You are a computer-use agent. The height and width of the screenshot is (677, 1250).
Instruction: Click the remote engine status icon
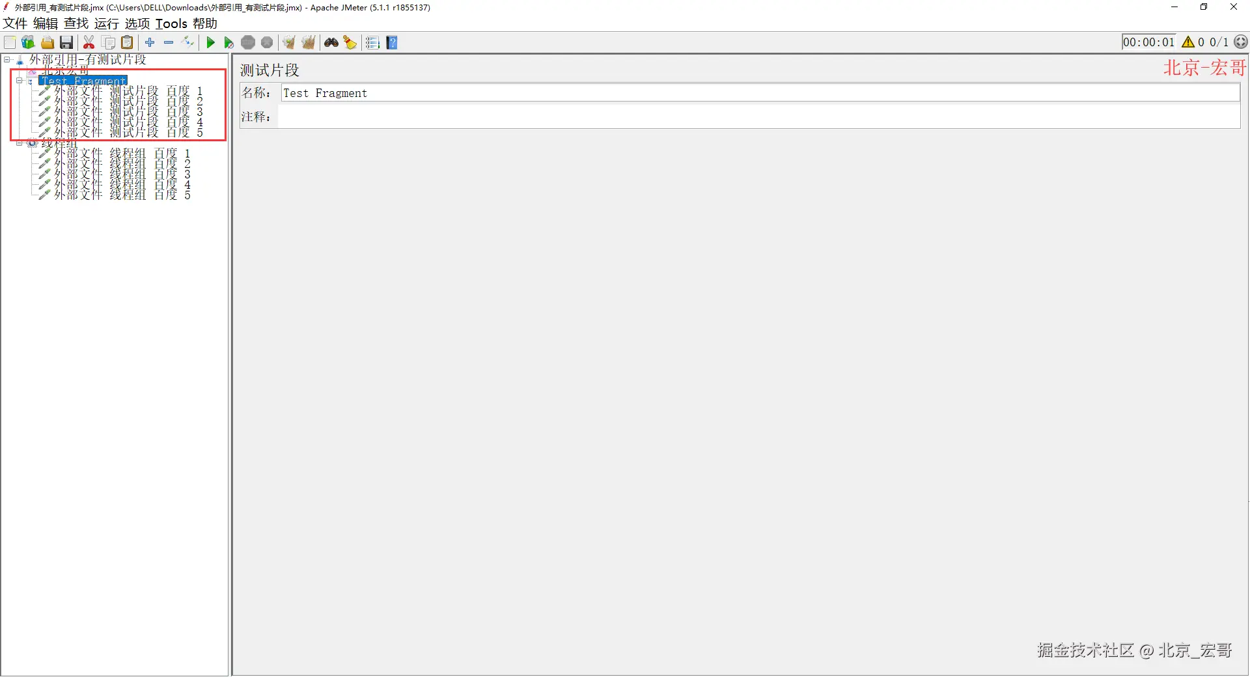[x=1242, y=42]
